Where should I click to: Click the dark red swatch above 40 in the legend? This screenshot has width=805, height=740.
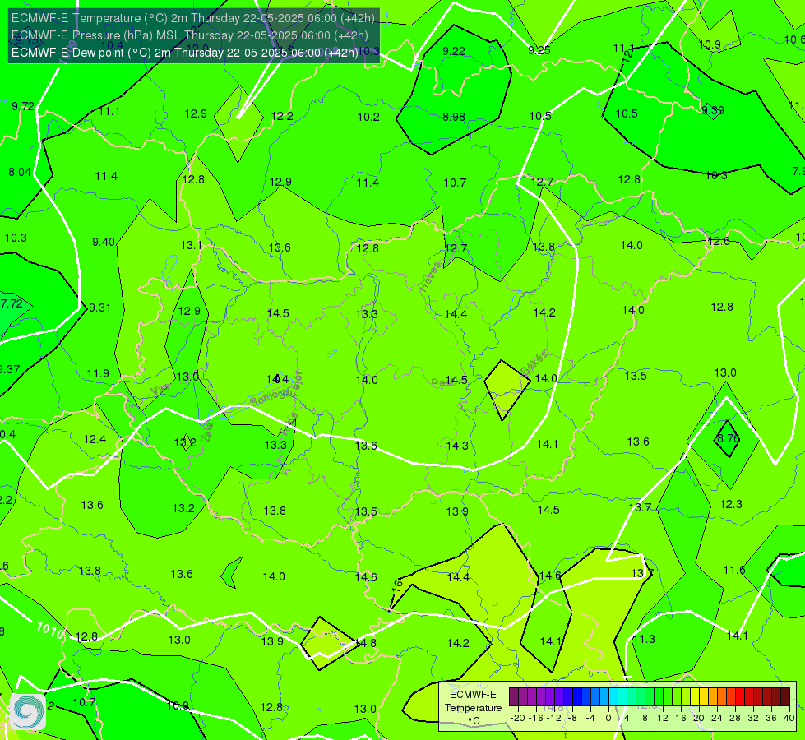785,697
